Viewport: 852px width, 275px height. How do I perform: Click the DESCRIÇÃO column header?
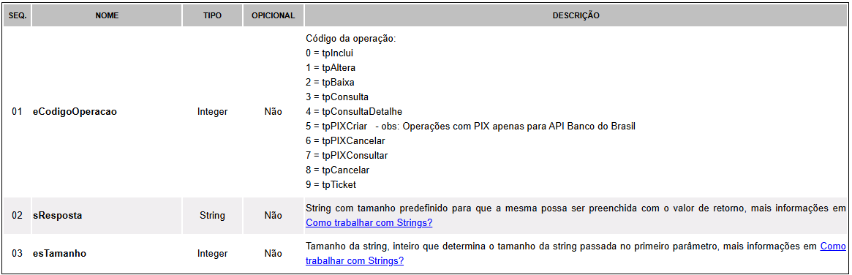(x=576, y=16)
